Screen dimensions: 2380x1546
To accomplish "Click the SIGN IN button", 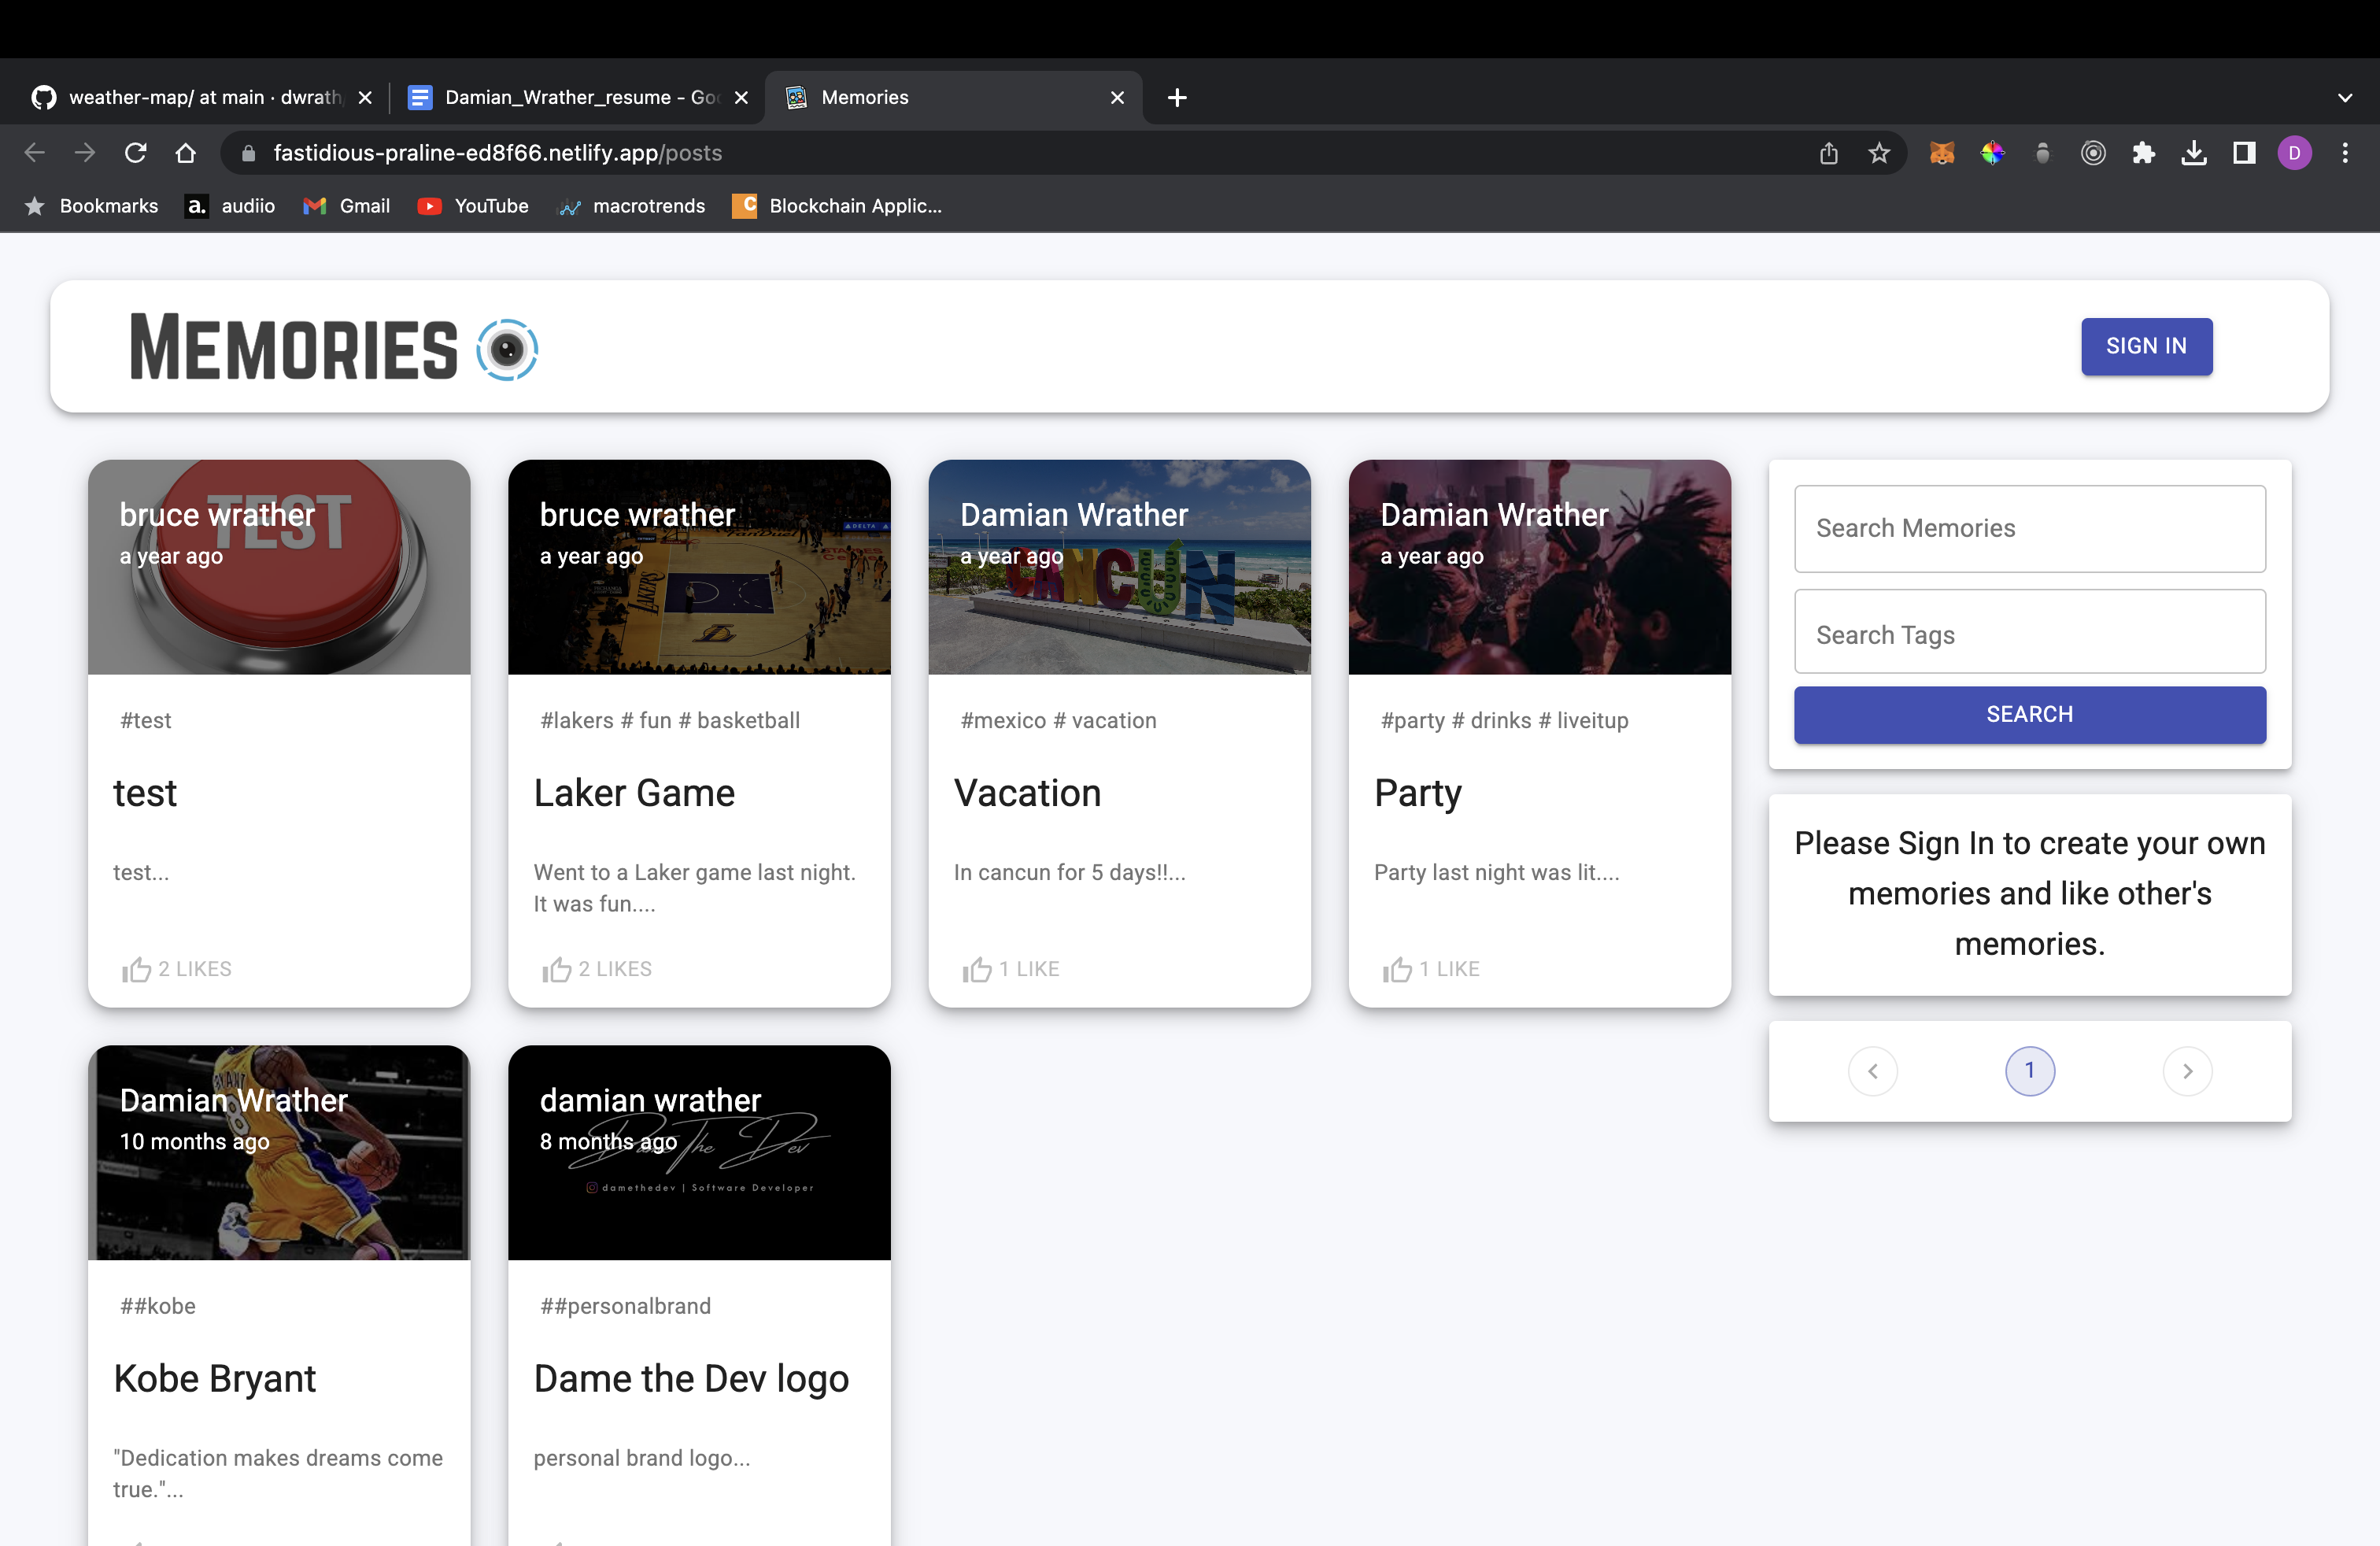I will point(2146,346).
